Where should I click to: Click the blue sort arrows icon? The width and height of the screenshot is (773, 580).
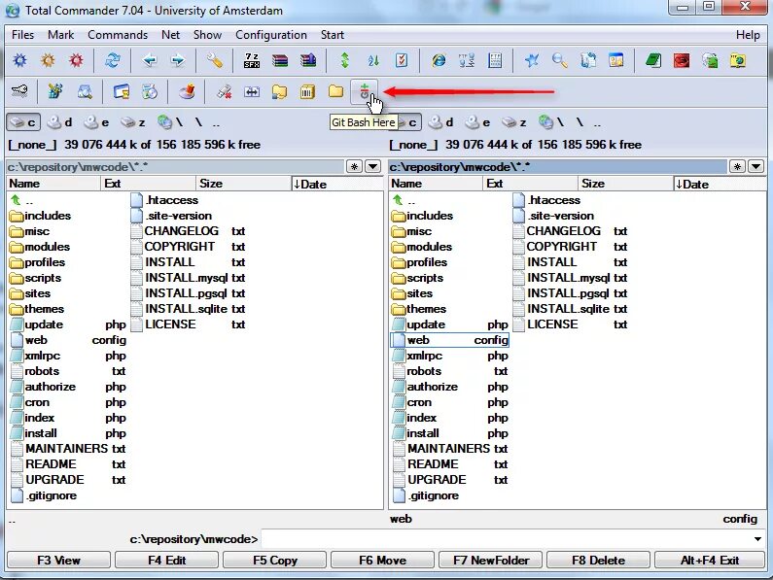(373, 60)
